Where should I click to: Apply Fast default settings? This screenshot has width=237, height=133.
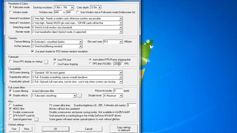pyautogui.click(x=14, y=129)
